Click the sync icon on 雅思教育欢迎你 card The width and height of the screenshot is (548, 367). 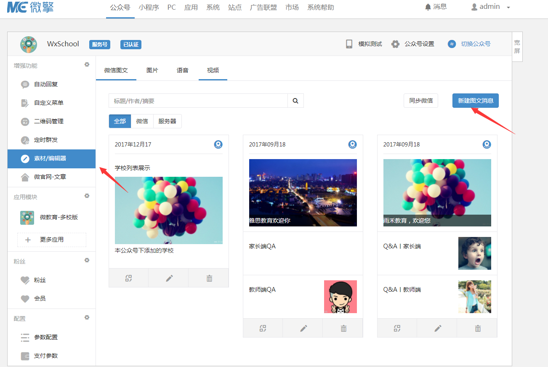(x=263, y=328)
